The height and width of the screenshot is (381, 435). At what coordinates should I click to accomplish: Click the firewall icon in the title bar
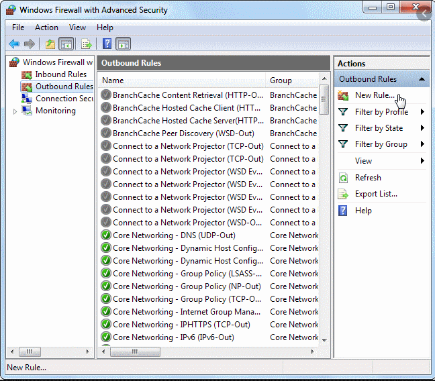pos(11,10)
